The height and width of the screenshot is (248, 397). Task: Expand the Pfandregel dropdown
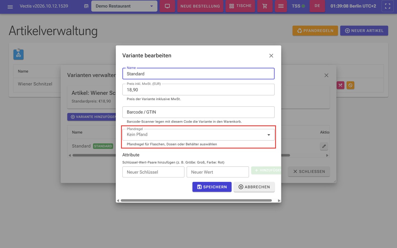tap(198, 135)
